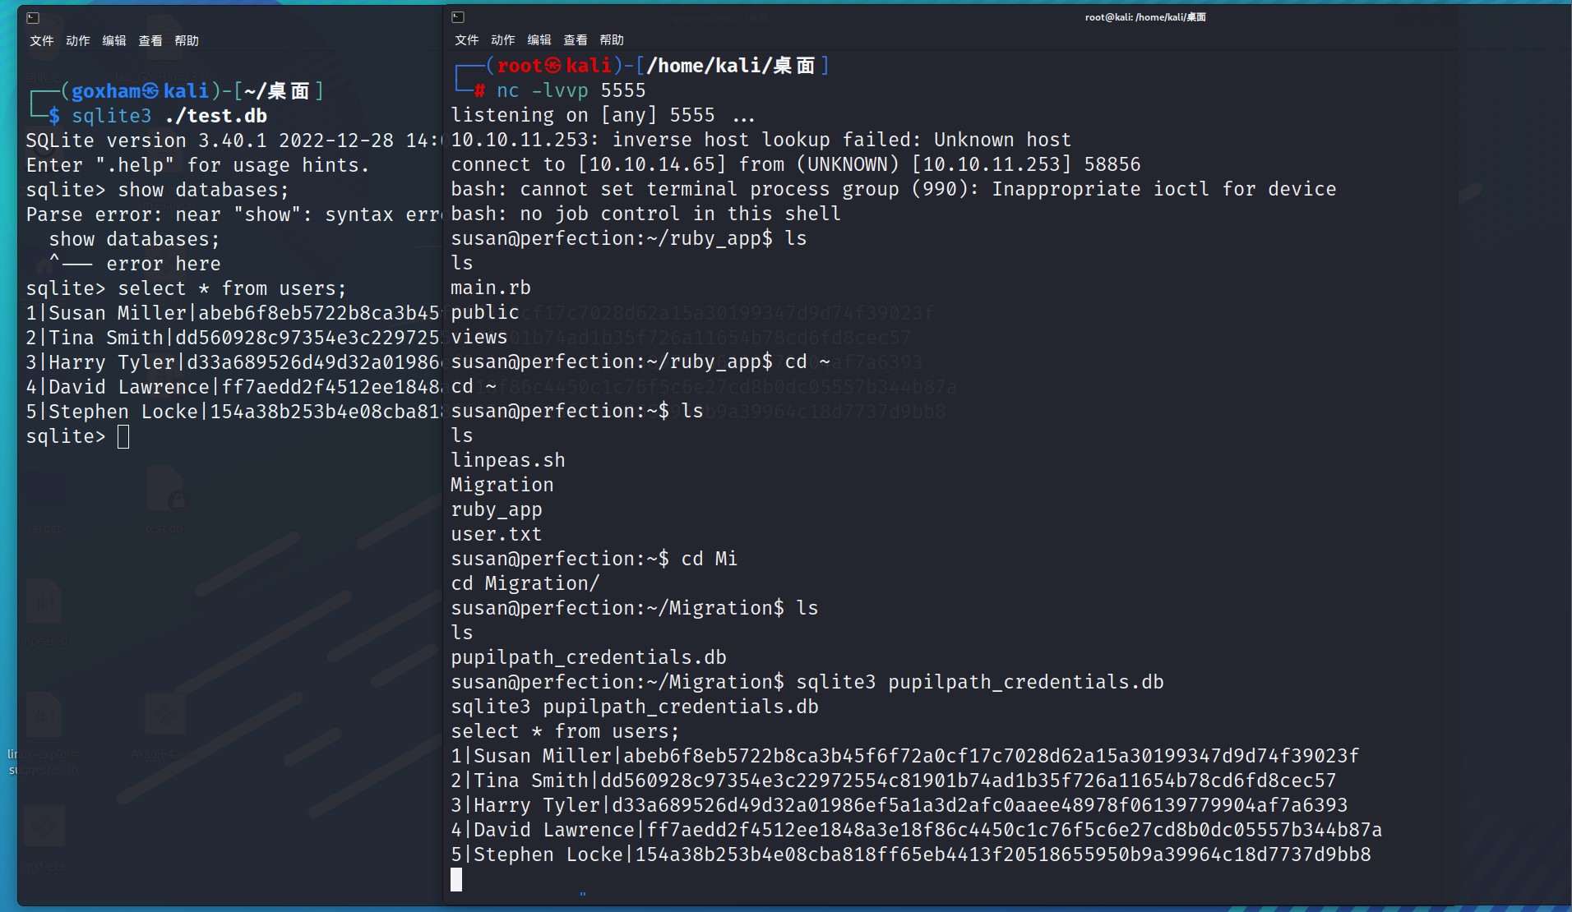Click 'sqlite3 pupilpath_credentials.db' prompt line

(807, 682)
